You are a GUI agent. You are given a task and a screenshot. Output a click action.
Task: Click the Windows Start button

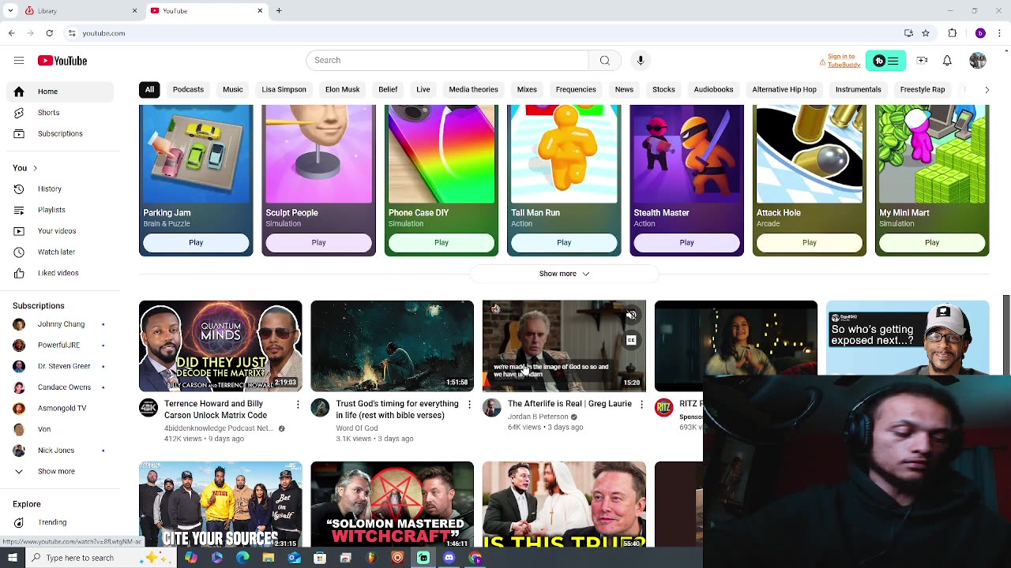[11, 558]
